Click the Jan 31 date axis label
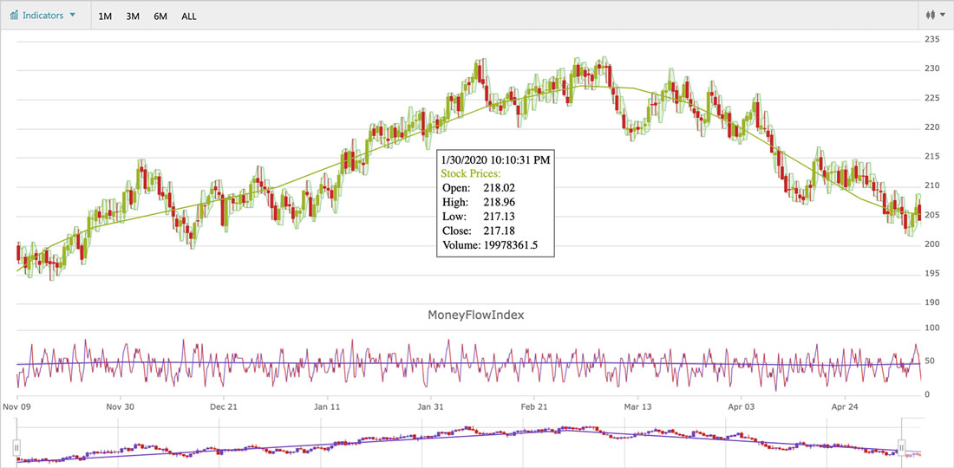This screenshot has width=954, height=468. (x=431, y=406)
